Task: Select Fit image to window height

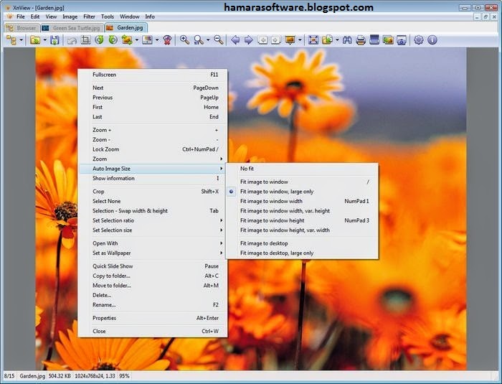Action: 302,220
